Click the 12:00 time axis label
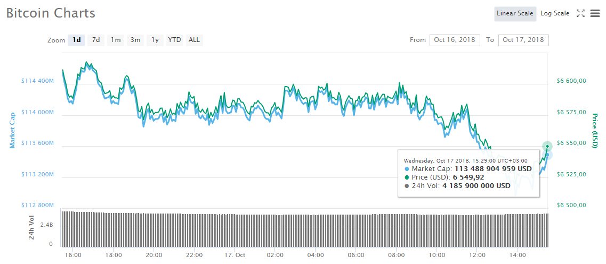606x264 pixels. tap(478, 255)
